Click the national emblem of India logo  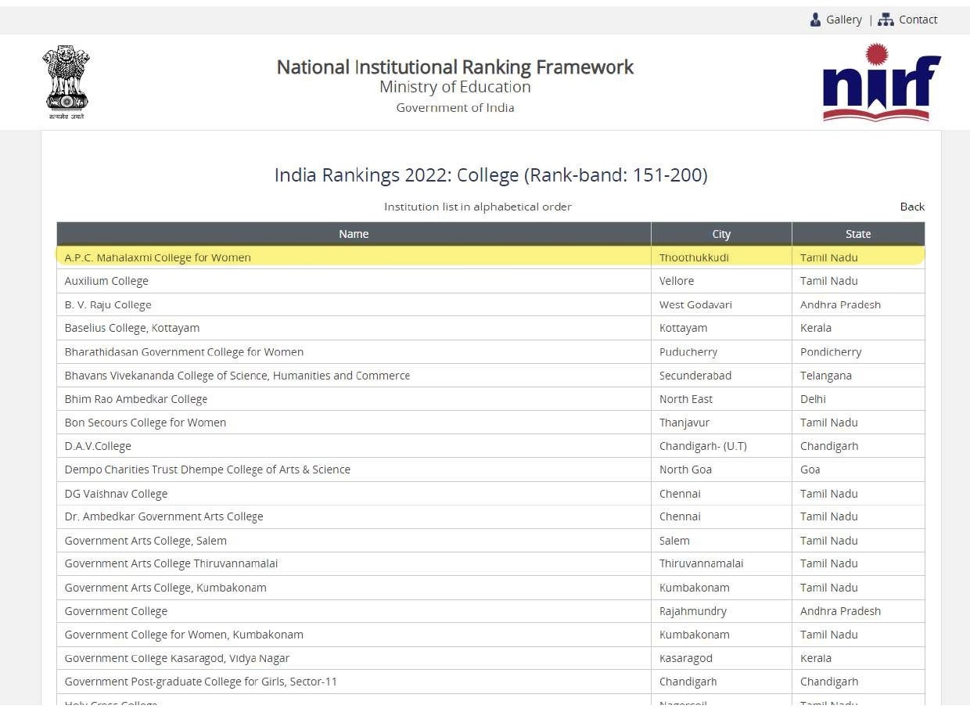tap(66, 82)
